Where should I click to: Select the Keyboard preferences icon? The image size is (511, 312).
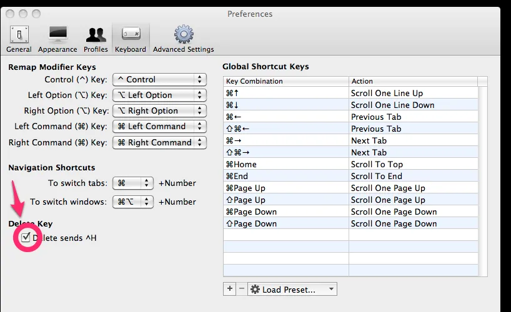pos(131,39)
